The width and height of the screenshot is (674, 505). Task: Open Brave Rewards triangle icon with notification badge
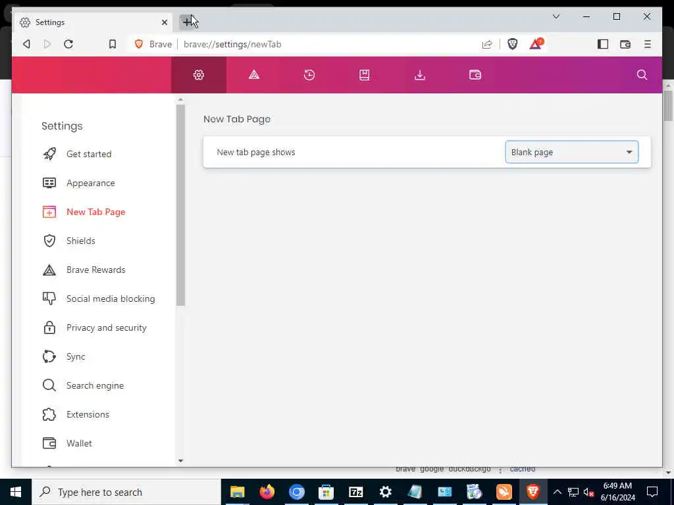click(x=536, y=44)
